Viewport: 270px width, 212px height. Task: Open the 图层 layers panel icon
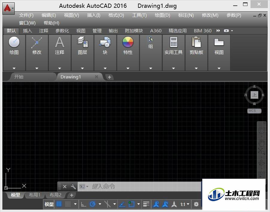[x=82, y=42]
